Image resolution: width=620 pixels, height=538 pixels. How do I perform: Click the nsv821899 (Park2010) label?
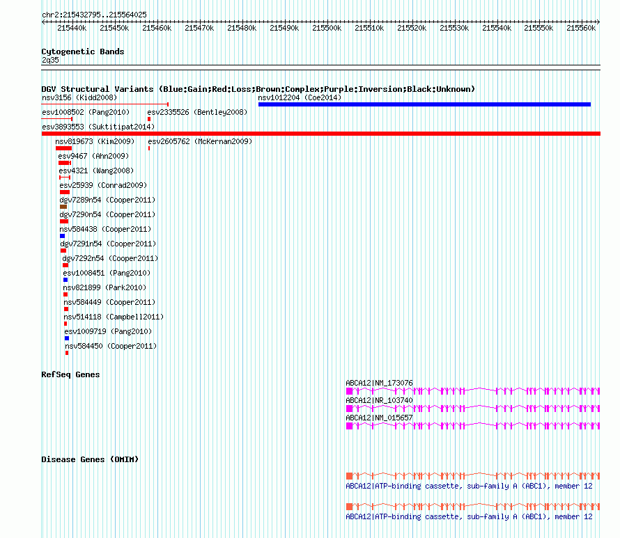(x=104, y=287)
